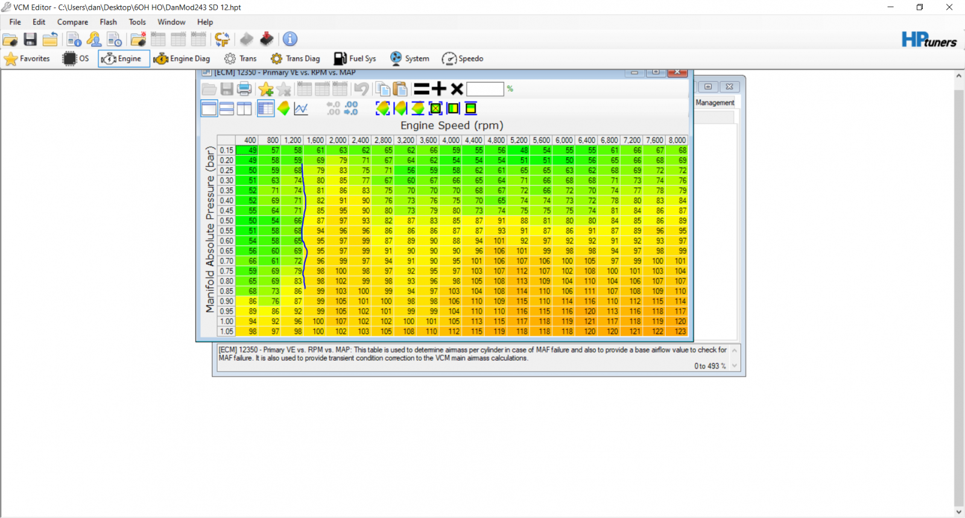Click the smooth selection crossed-box icon
The height and width of the screenshot is (518, 965).
click(435, 109)
